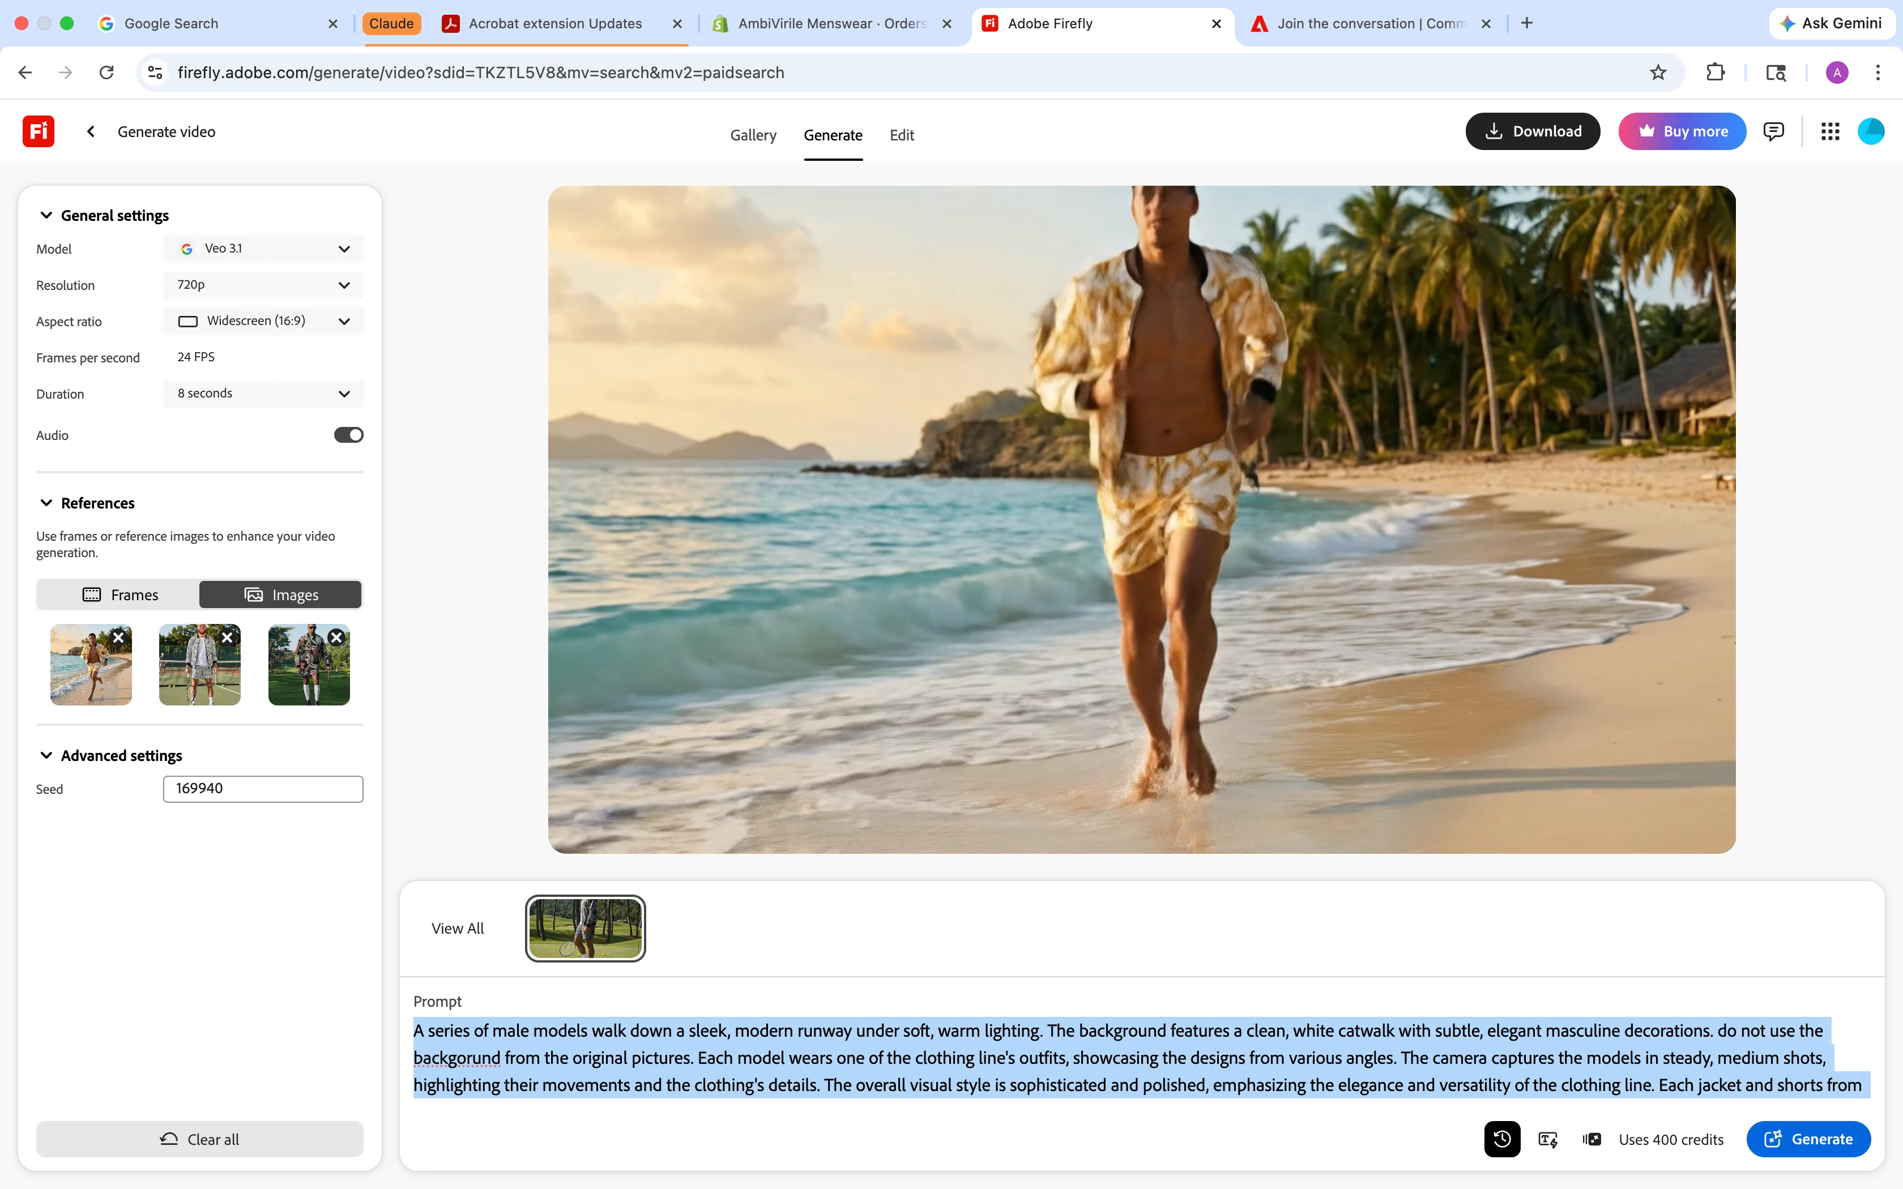Collapse the General settings section

[46, 216]
